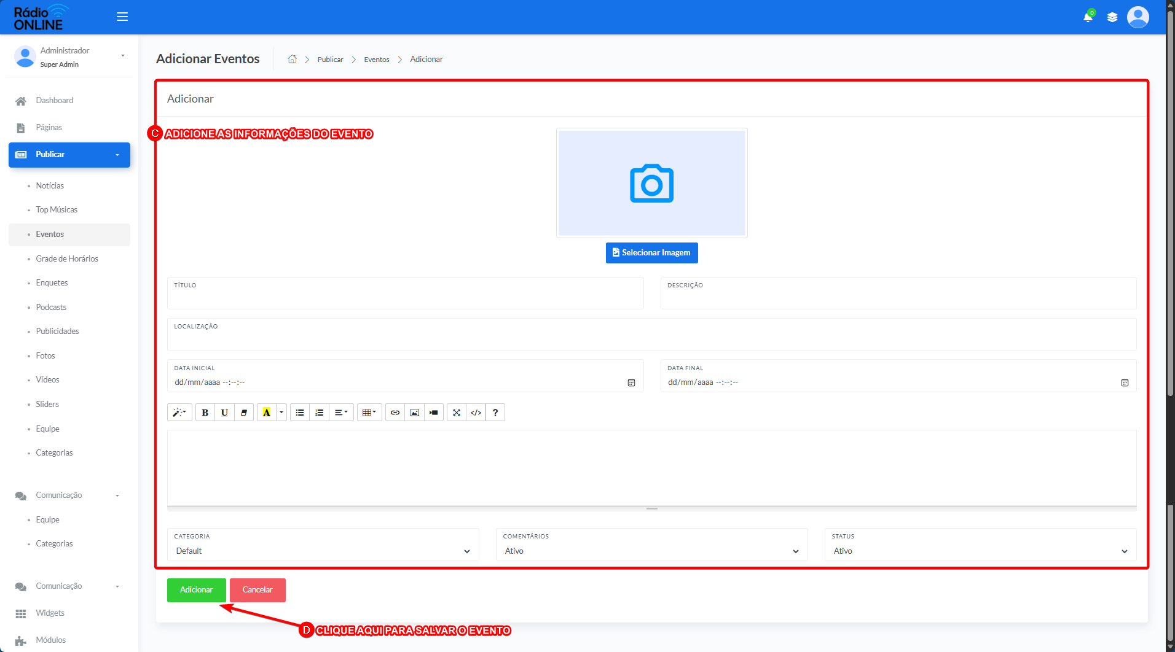Expand the font color dropdown arrow

tap(281, 413)
